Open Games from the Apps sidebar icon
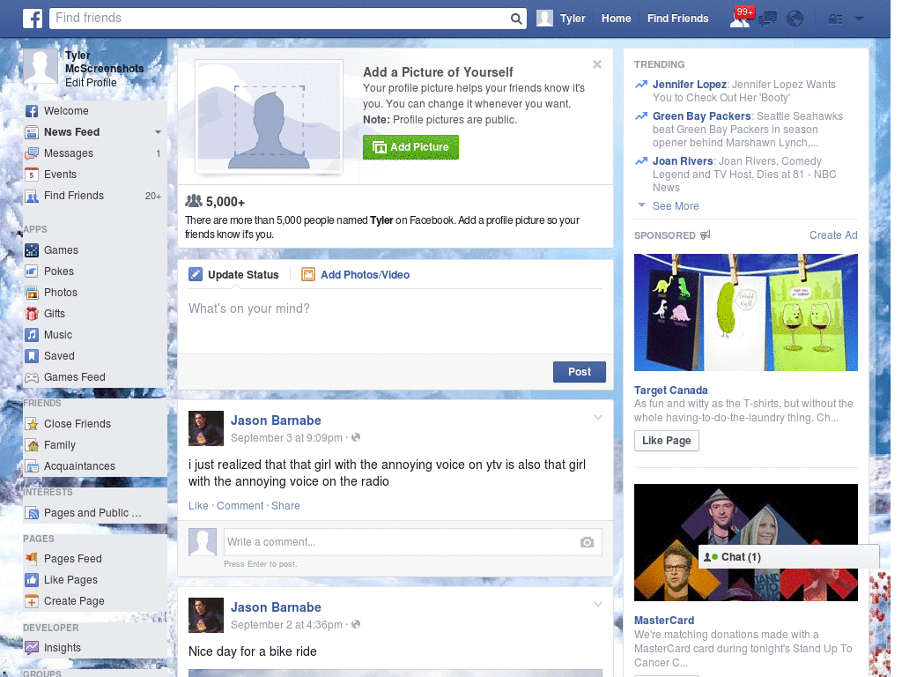The height and width of the screenshot is (677, 902). [x=31, y=250]
